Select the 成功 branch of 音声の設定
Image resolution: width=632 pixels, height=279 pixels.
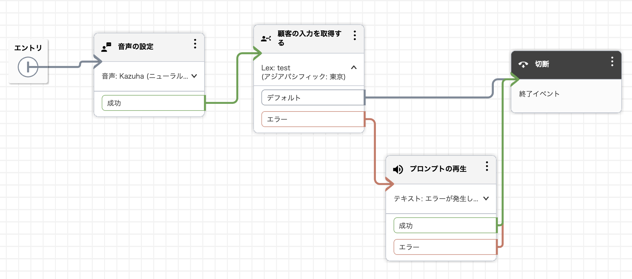(x=153, y=103)
